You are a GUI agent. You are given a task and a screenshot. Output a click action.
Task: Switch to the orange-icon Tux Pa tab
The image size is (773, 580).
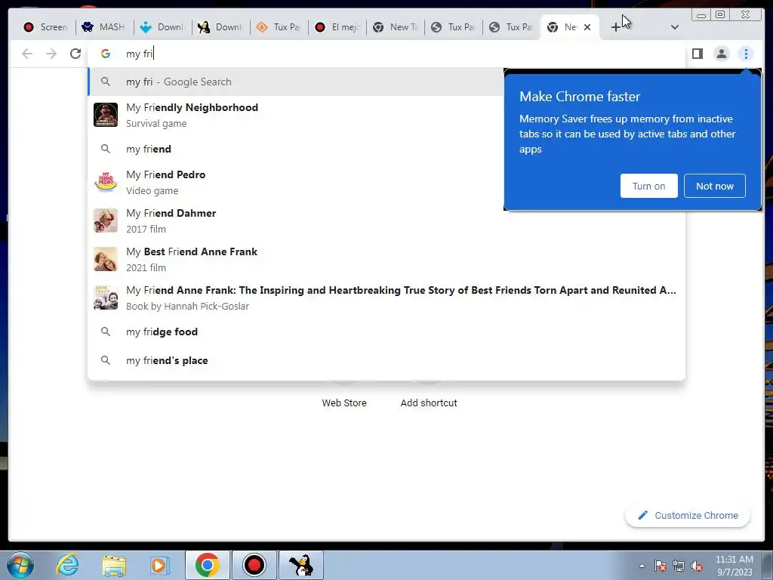[279, 27]
